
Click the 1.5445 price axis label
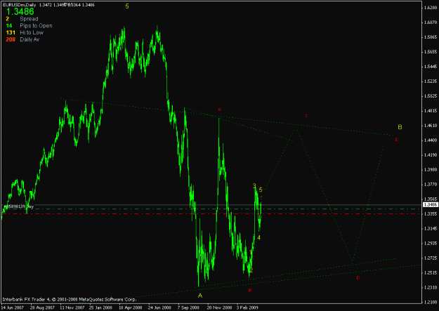click(x=431, y=67)
